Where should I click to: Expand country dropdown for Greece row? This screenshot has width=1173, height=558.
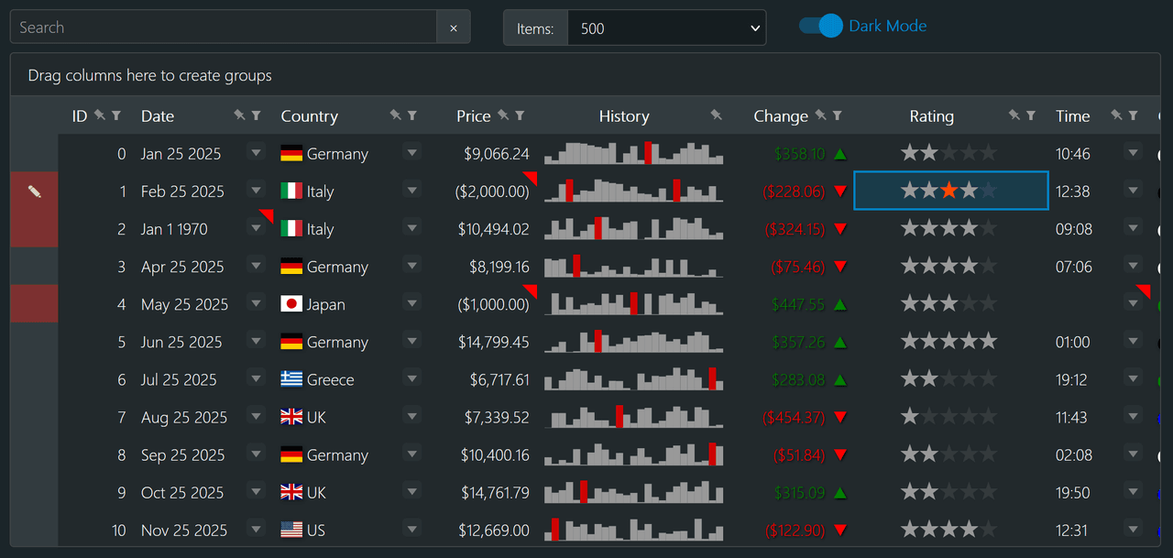coord(411,378)
